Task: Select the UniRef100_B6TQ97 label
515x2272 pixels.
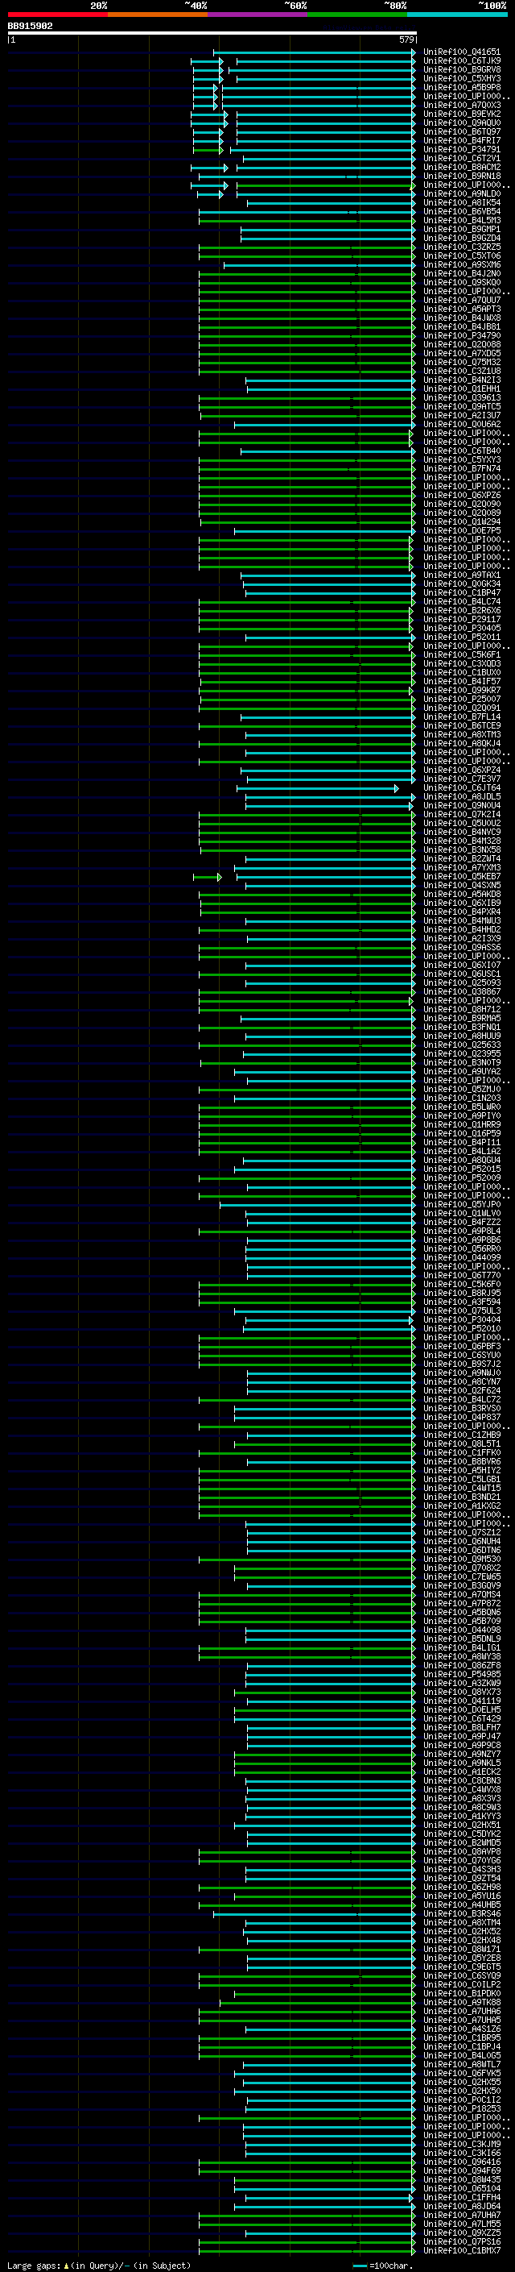Action: click(x=461, y=131)
